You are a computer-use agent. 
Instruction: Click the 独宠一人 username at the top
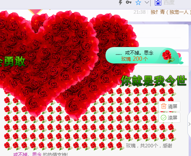coord(171,12)
